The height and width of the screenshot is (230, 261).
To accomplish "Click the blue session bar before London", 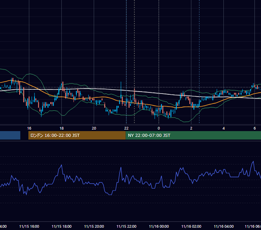I will [10, 135].
